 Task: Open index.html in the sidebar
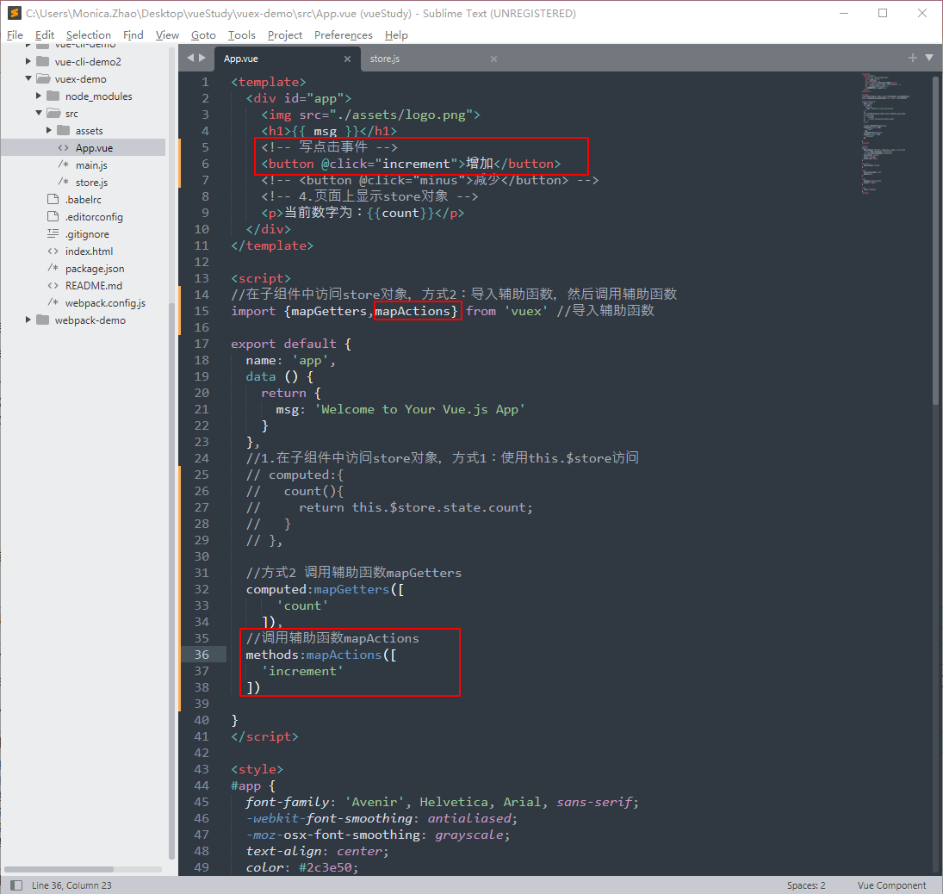coord(89,251)
